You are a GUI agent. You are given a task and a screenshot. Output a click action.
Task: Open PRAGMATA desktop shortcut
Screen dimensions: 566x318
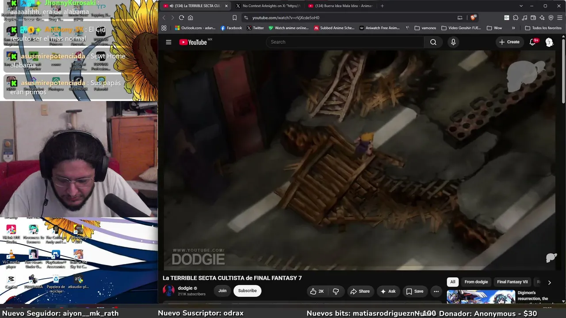[x=33, y=282]
